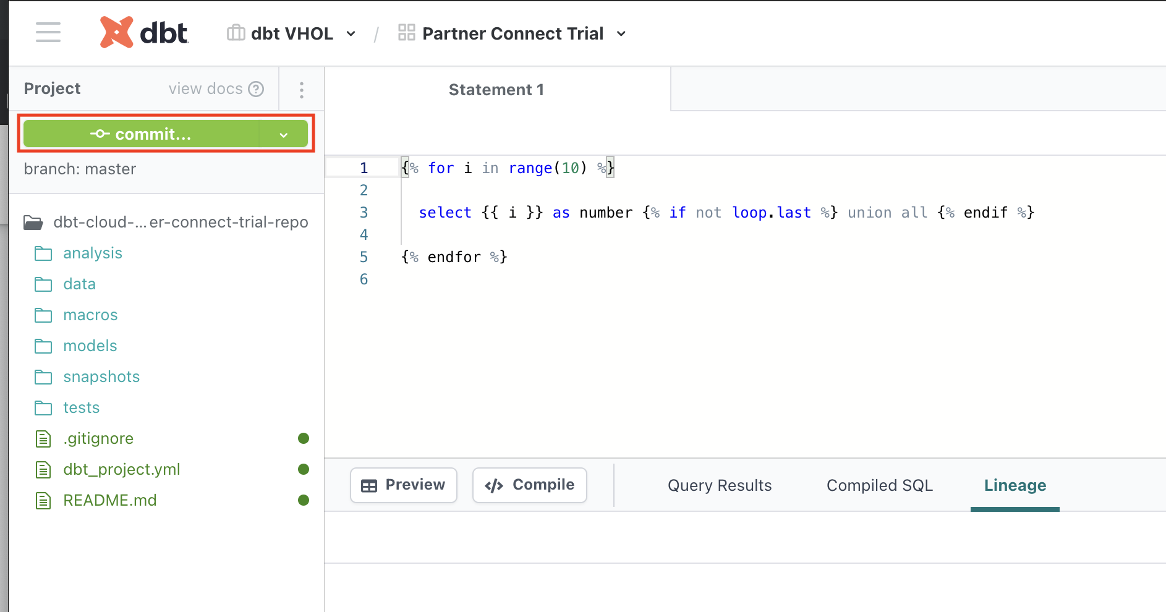Viewport: 1166px width, 612px height.
Task: Click the folder icon next to macros
Action: [43, 315]
